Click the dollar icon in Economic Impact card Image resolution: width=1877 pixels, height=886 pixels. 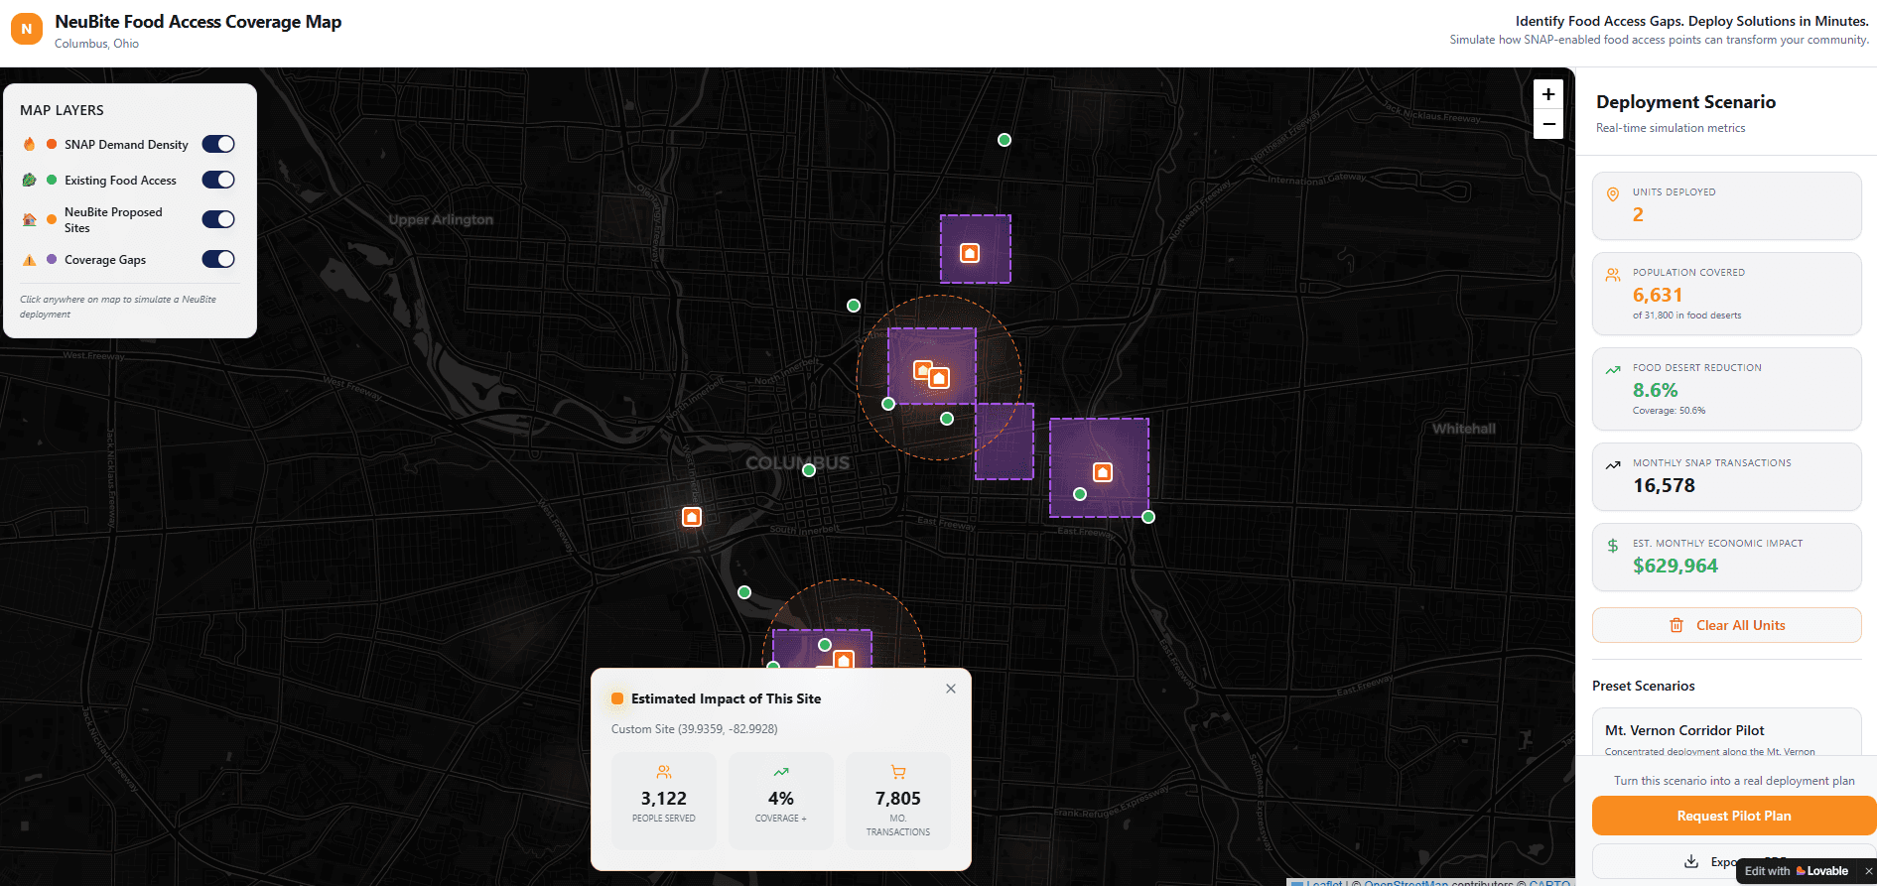[x=1613, y=546]
